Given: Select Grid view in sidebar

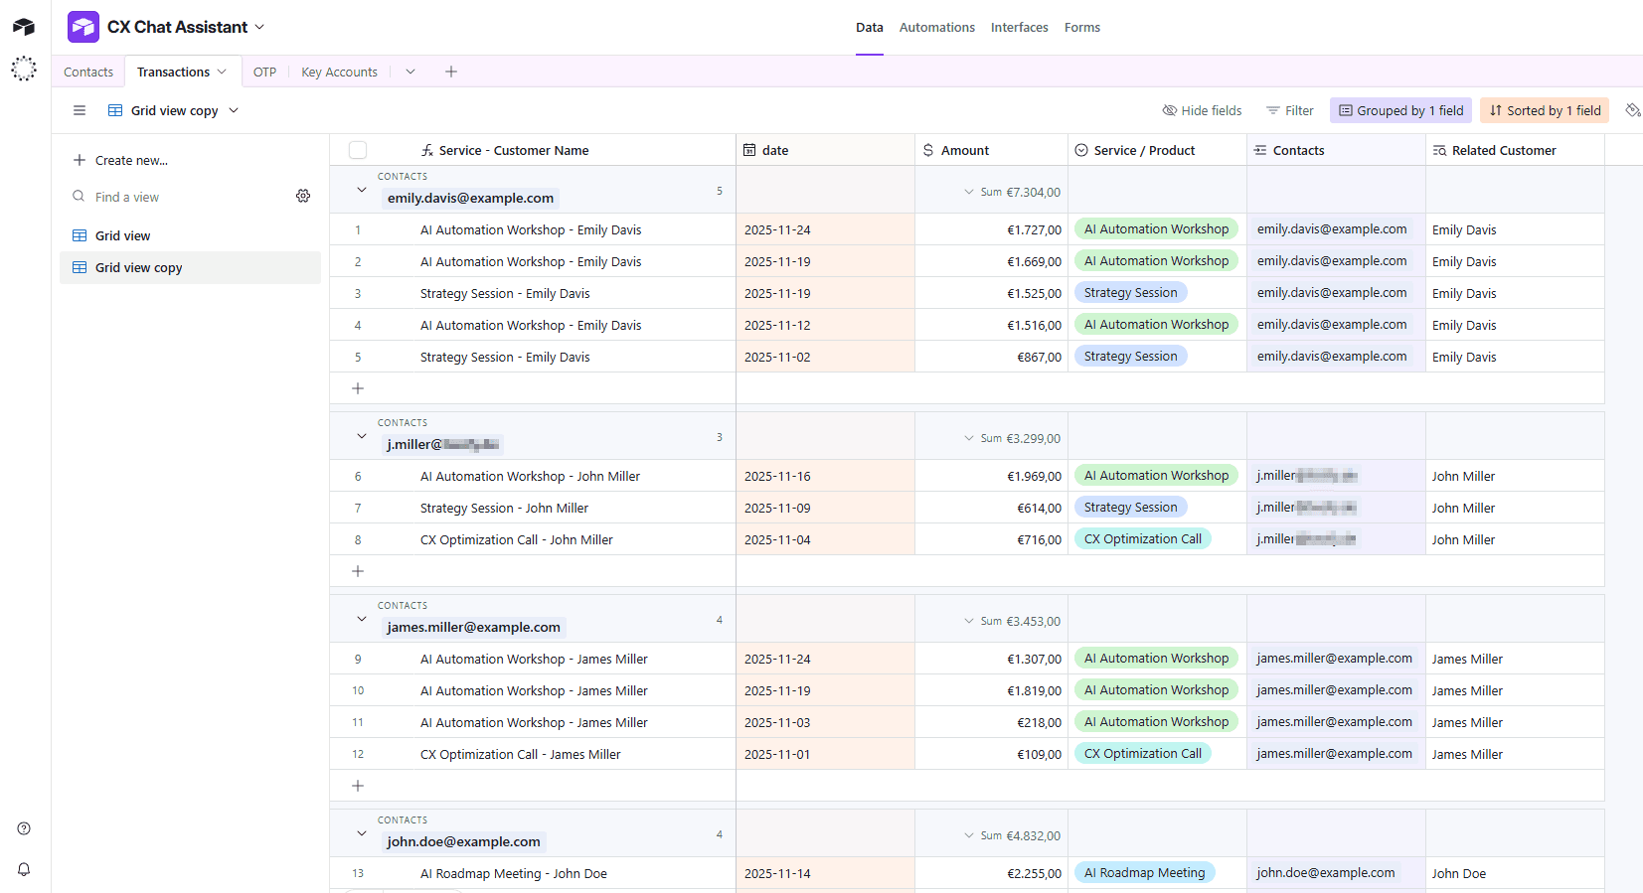Looking at the screenshot, I should point(123,235).
